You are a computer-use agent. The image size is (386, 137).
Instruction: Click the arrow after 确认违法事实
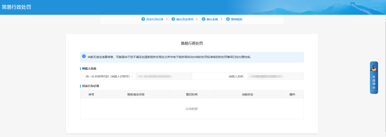(x=197, y=19)
